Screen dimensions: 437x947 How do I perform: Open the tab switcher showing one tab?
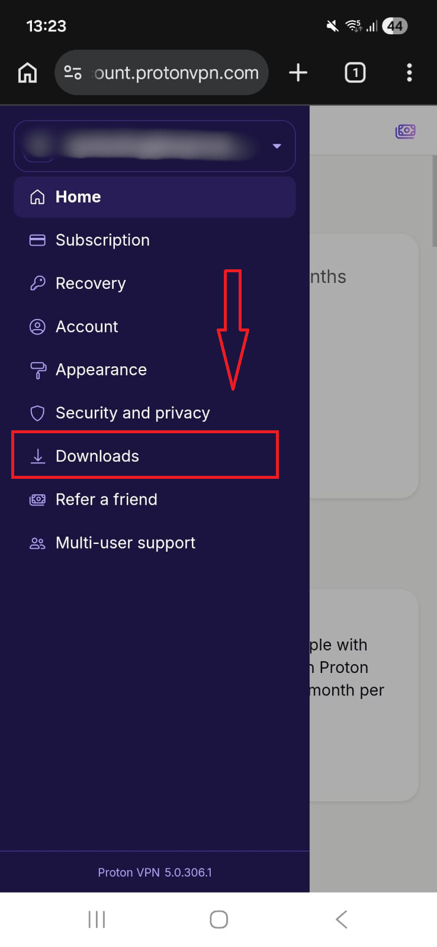(355, 72)
